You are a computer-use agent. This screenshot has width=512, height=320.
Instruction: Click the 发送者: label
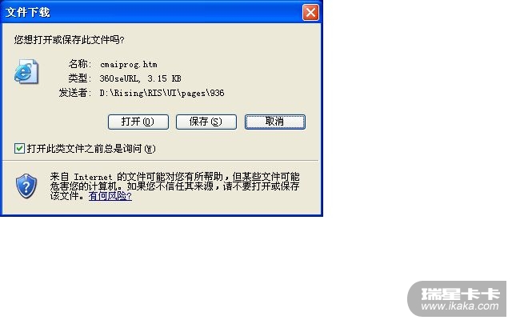(x=75, y=93)
